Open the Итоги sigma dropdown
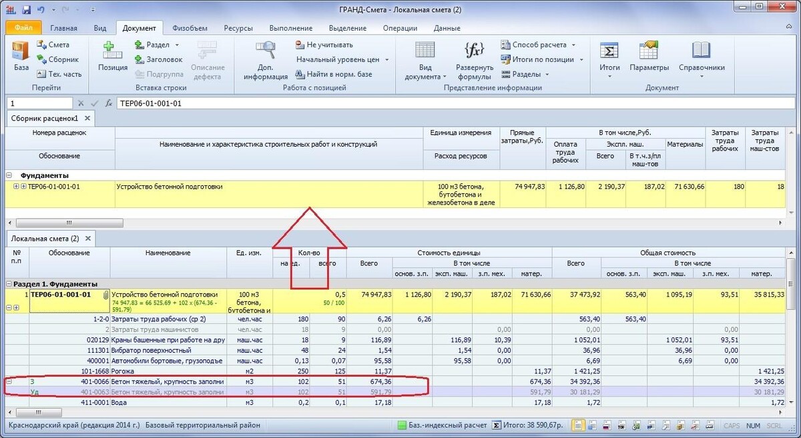 609,60
